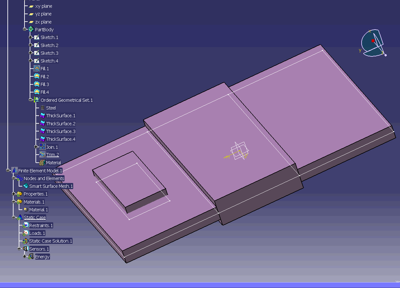Select the Materials.1 label
400x288 pixels.
click(x=34, y=202)
